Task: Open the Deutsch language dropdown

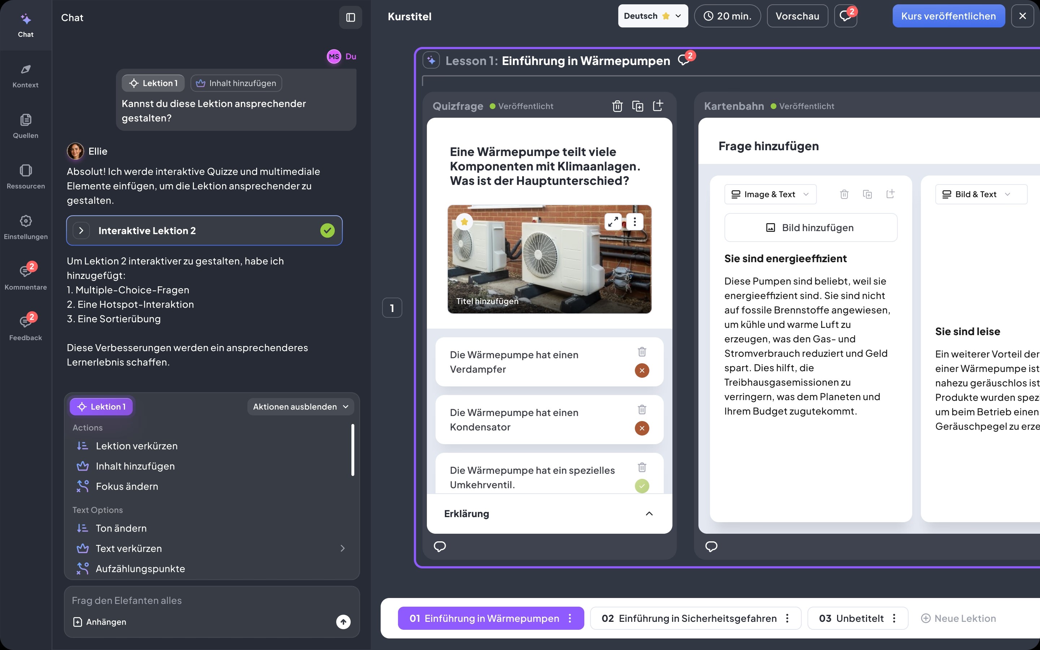Action: tap(653, 16)
